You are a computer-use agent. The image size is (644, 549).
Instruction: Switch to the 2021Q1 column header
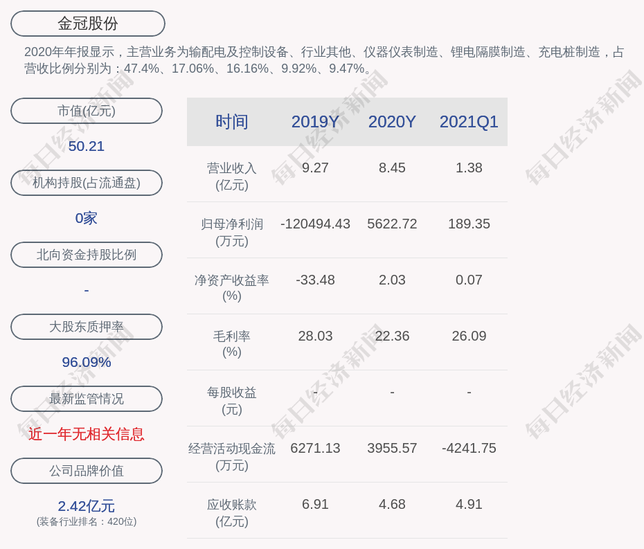coord(469,122)
